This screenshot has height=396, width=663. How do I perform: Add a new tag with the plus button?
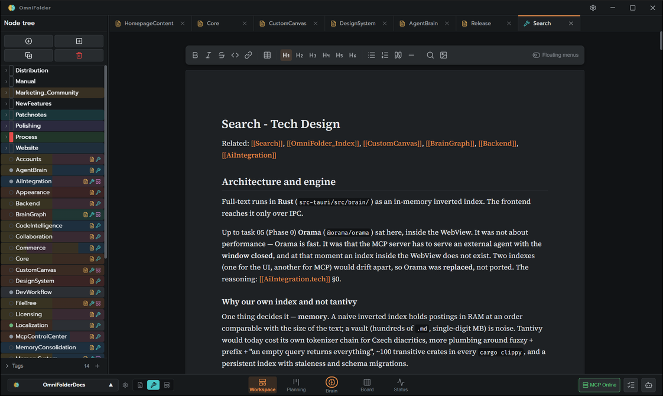click(97, 366)
